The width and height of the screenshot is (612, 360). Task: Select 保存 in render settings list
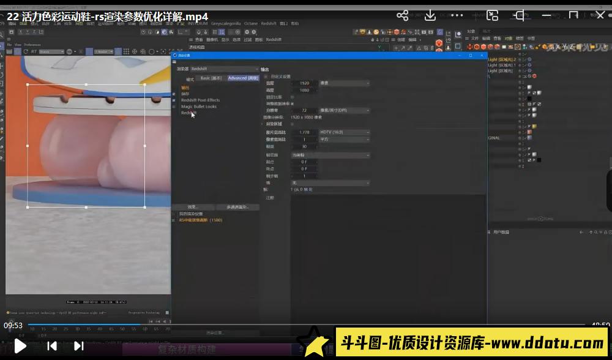[185, 94]
